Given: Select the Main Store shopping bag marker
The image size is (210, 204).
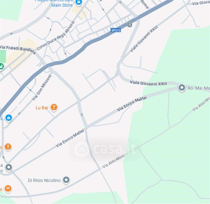Looking at the screenshot, I should click(x=78, y=2).
